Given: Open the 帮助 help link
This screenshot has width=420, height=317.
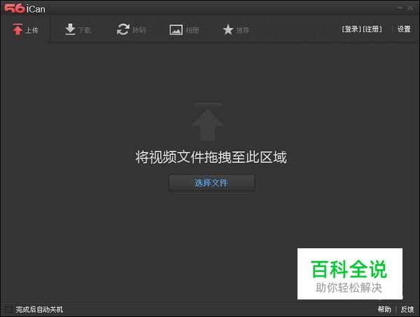Looking at the screenshot, I should (x=384, y=309).
